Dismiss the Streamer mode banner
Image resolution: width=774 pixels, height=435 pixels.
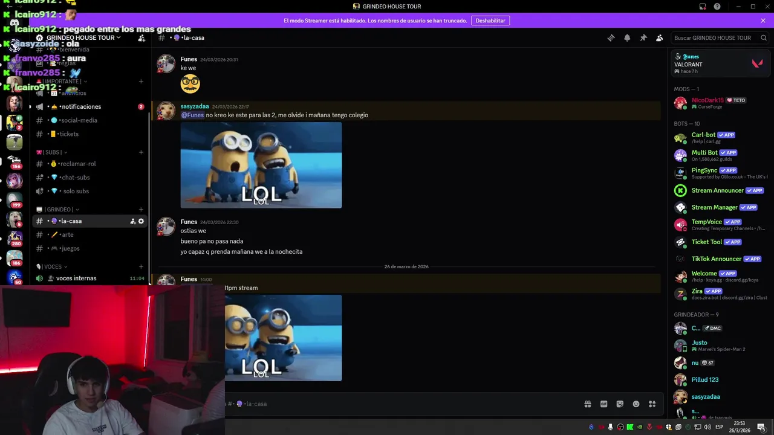[x=763, y=21]
